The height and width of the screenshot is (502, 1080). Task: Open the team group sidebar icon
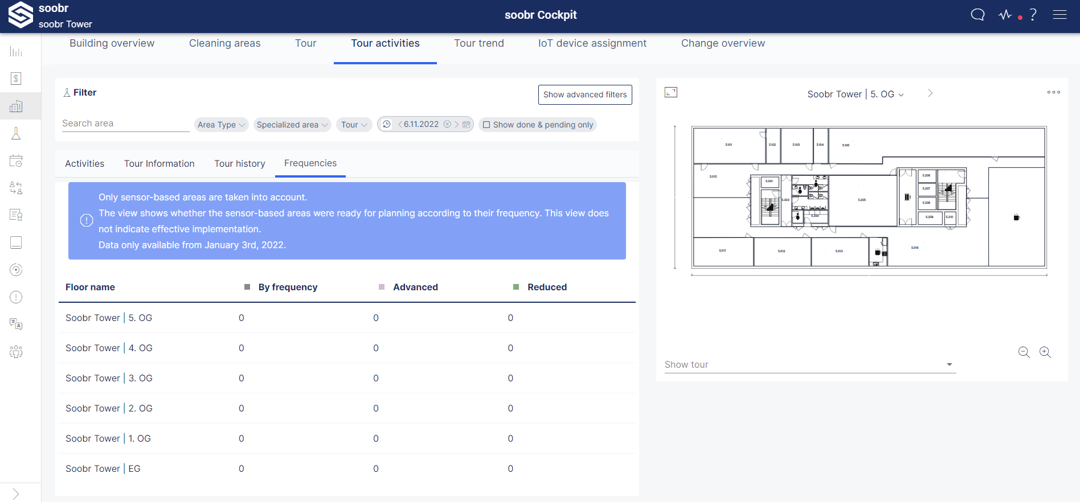click(x=16, y=352)
